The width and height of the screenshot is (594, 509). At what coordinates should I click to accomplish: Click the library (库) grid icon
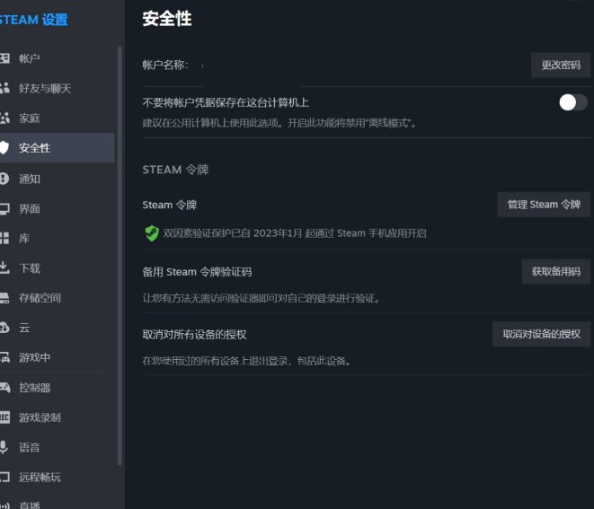point(4,238)
